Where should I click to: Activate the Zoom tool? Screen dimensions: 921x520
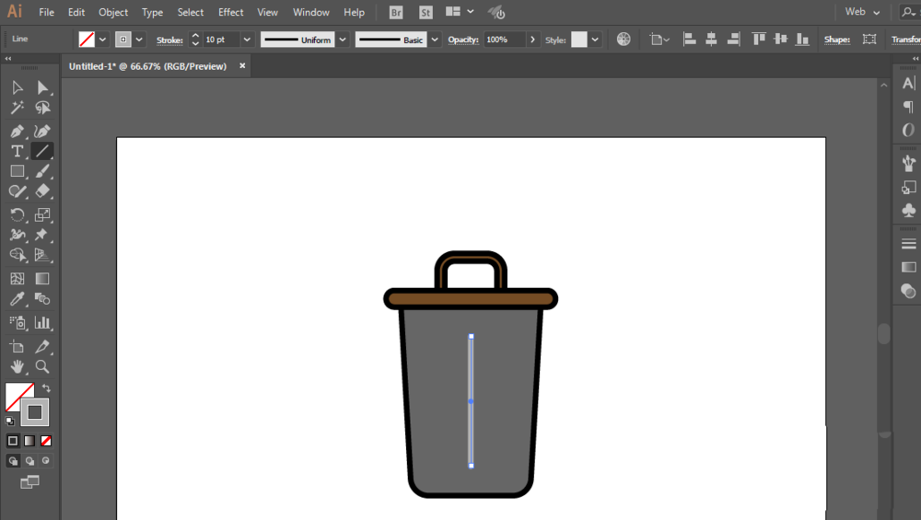click(42, 366)
